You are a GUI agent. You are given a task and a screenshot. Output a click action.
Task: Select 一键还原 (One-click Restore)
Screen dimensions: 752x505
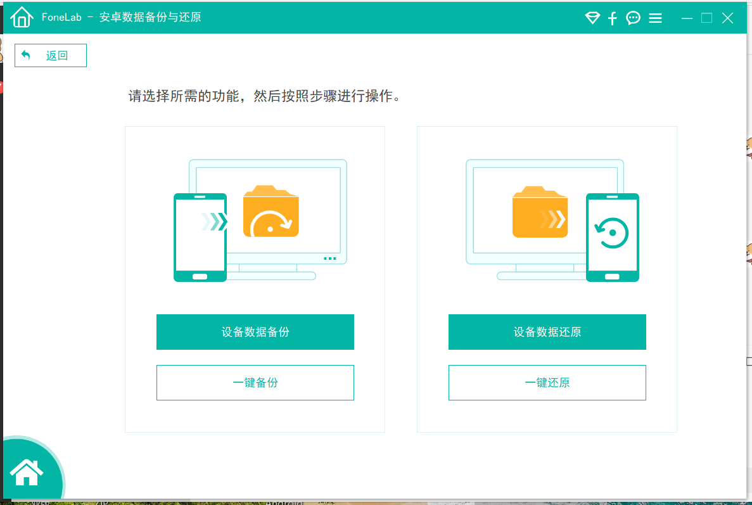(547, 383)
